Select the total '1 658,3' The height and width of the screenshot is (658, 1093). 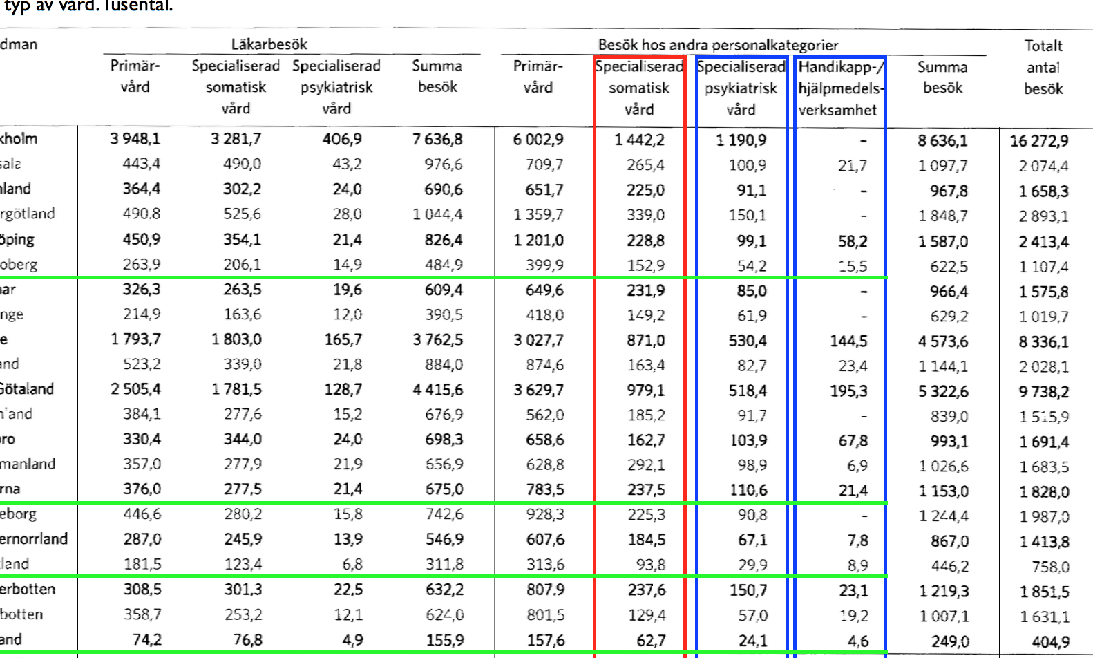1043,191
